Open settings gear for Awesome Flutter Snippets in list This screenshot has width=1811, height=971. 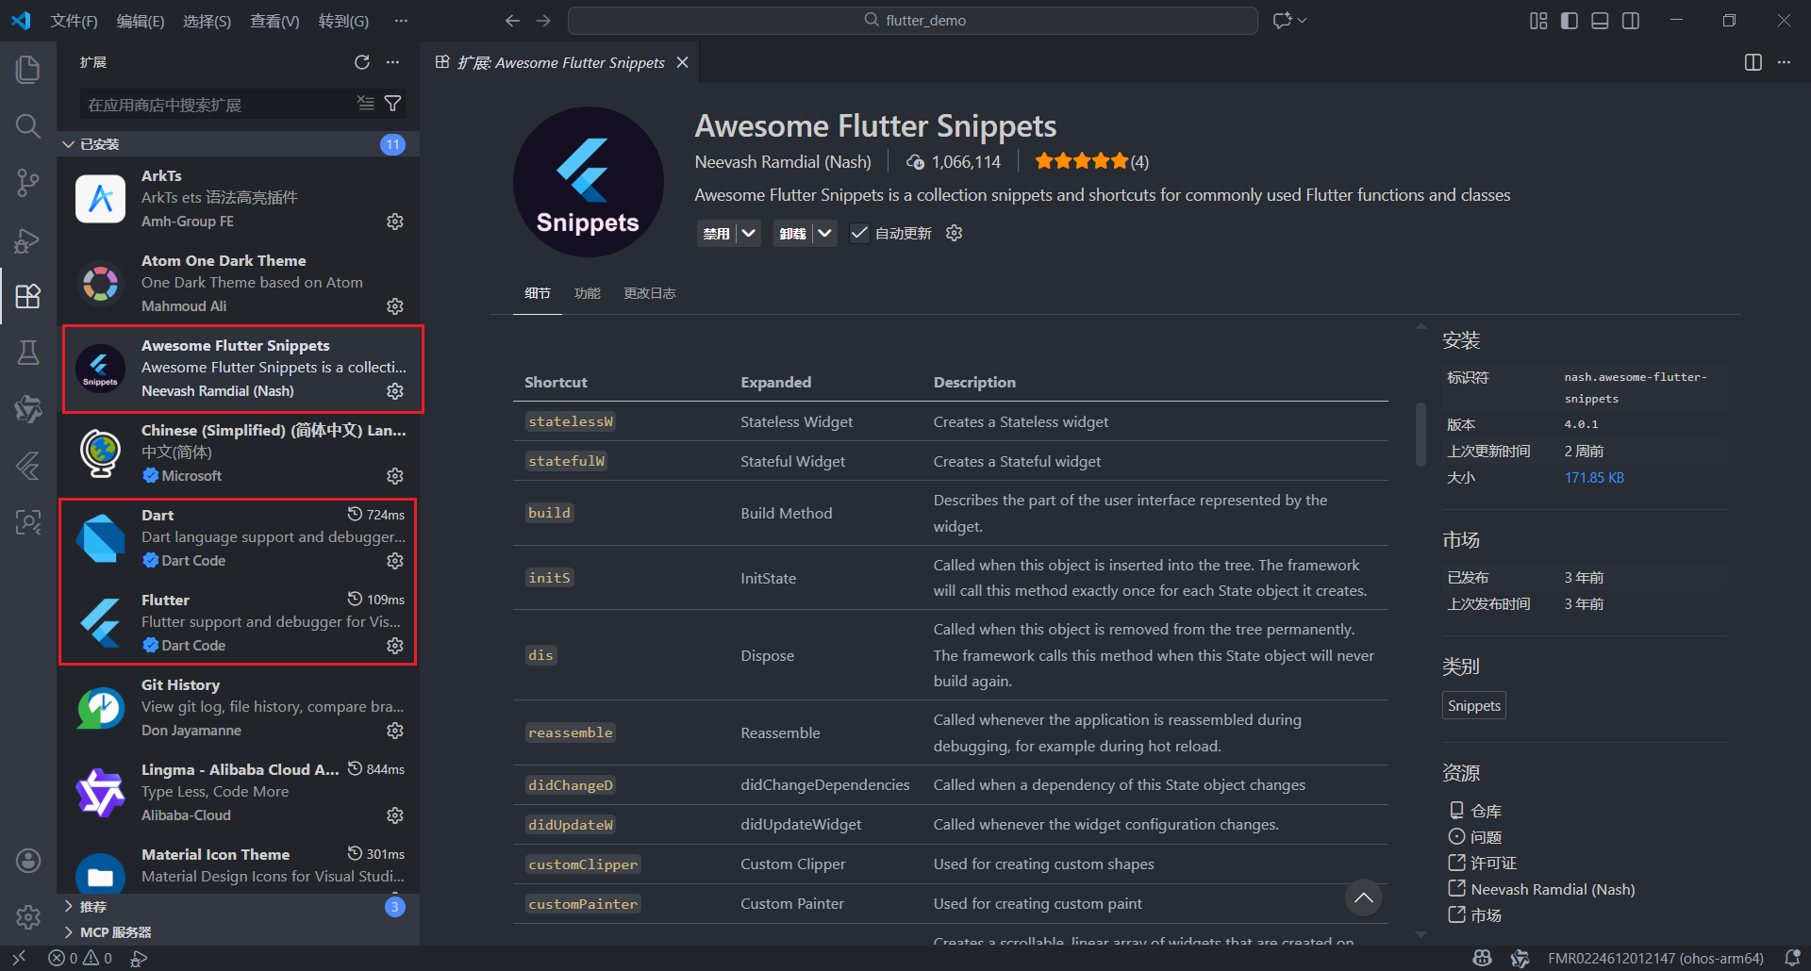395,391
